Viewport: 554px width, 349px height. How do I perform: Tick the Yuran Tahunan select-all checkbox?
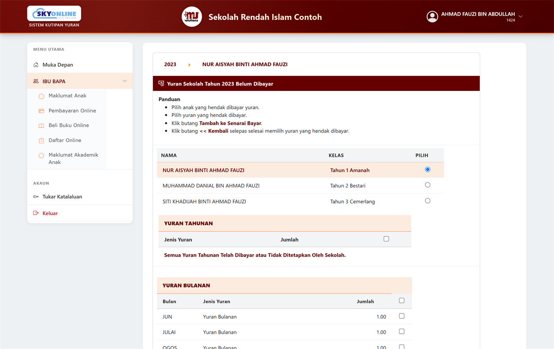[387, 239]
